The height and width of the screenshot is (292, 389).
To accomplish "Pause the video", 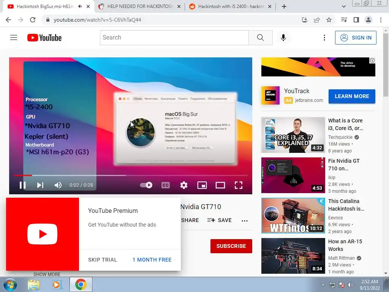I will (22, 185).
